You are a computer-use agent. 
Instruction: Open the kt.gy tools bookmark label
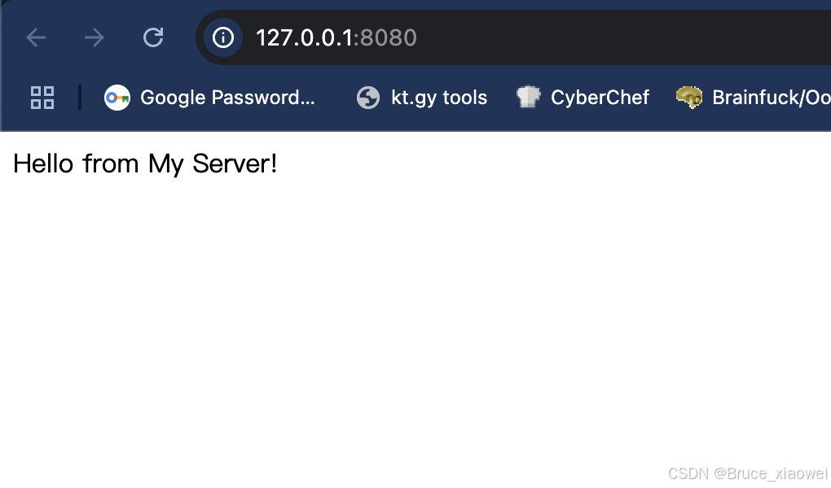point(439,98)
